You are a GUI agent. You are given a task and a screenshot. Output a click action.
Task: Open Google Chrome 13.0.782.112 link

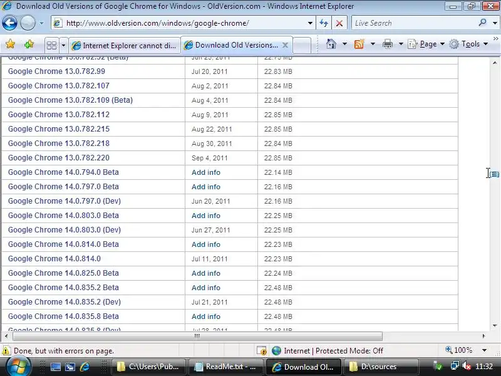click(59, 115)
